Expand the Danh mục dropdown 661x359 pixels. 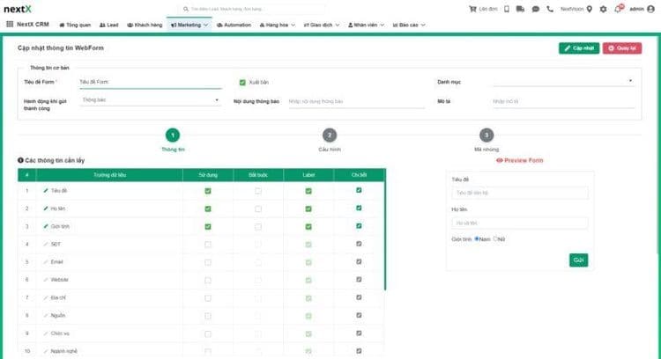tap(562, 83)
